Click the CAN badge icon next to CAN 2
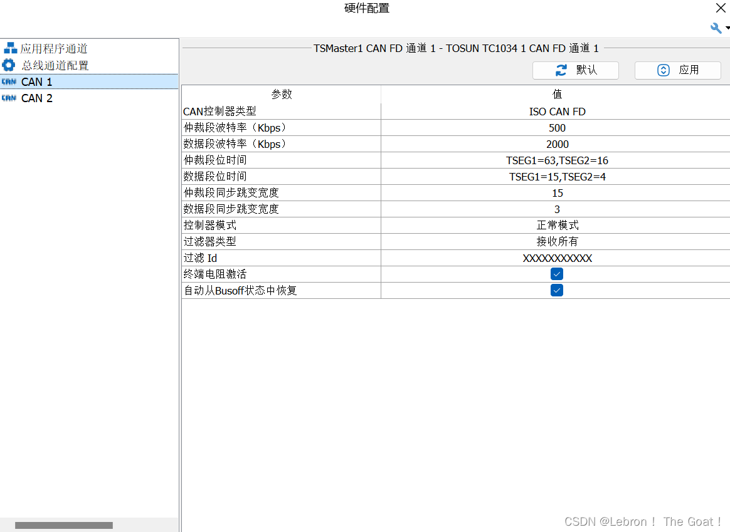Viewport: 730px width, 532px height. (10, 98)
